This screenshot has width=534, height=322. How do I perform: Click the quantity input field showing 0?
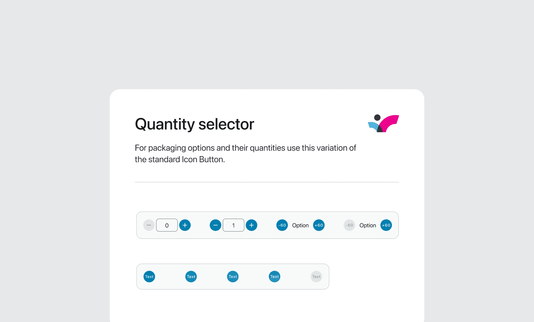(167, 225)
